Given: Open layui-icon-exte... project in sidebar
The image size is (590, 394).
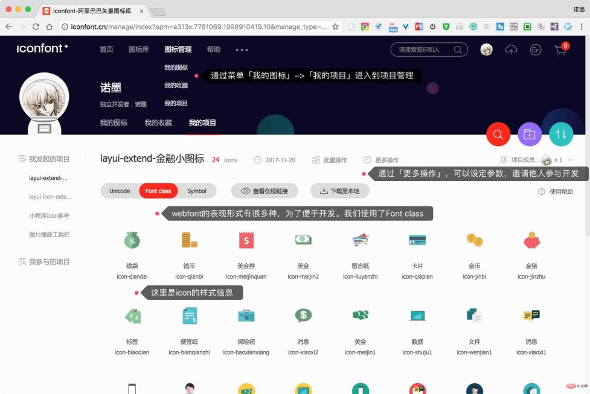Looking at the screenshot, I should click(x=50, y=197).
